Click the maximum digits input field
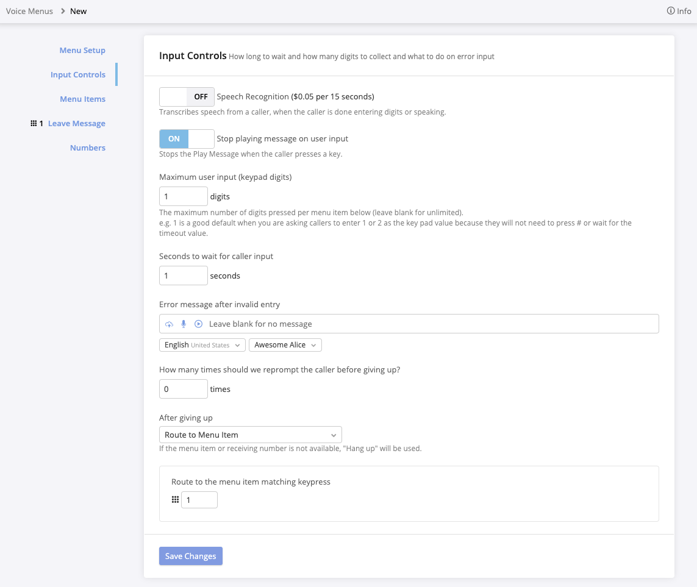Image resolution: width=697 pixels, height=587 pixels. coord(183,197)
